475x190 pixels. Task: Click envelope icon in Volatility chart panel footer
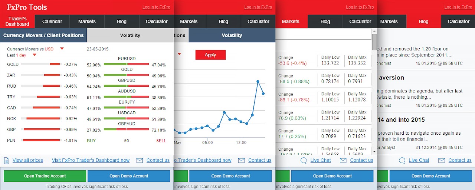241,160
